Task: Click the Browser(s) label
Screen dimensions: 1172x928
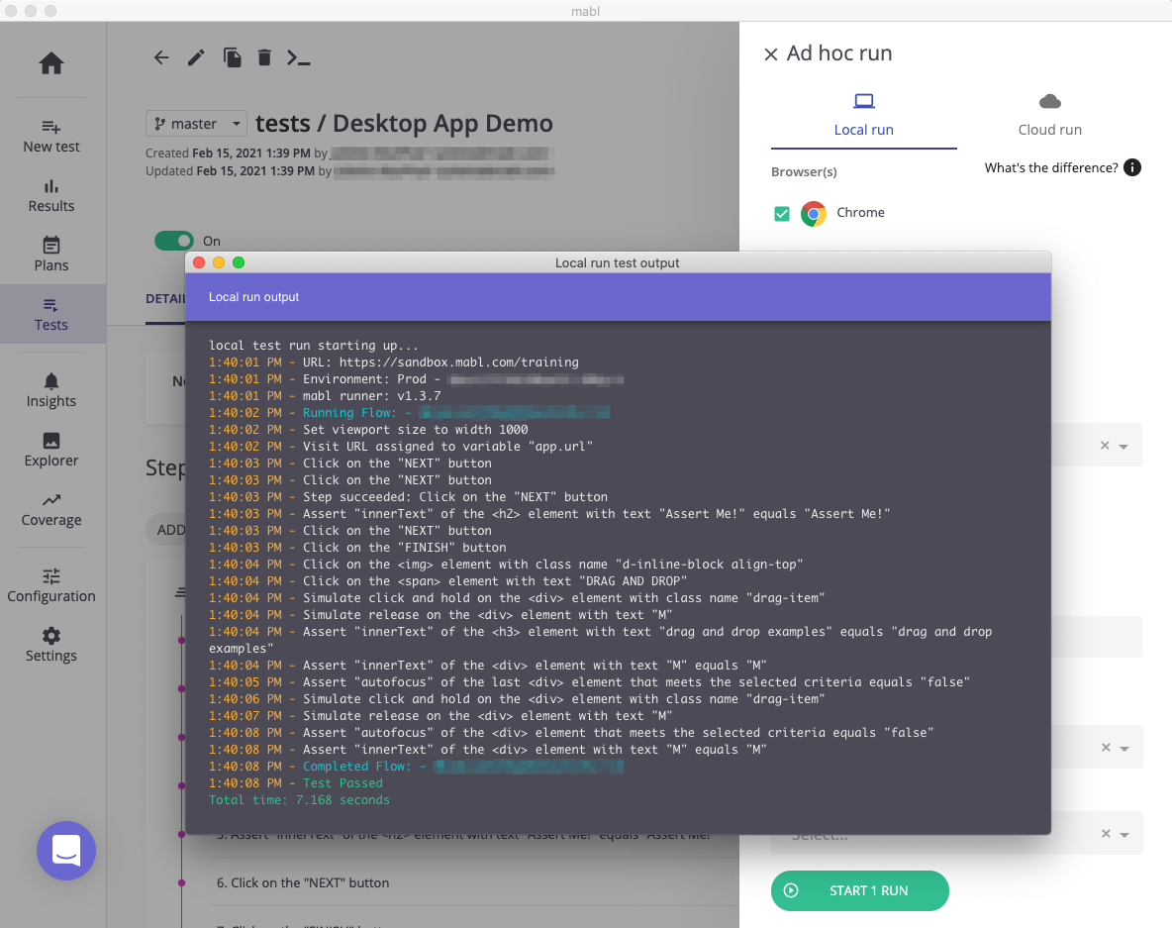Action: point(804,172)
